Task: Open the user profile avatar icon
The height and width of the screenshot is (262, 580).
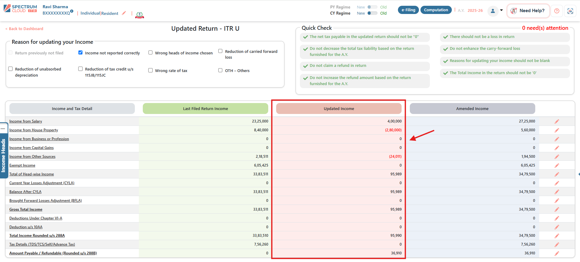Action: pyautogui.click(x=493, y=11)
